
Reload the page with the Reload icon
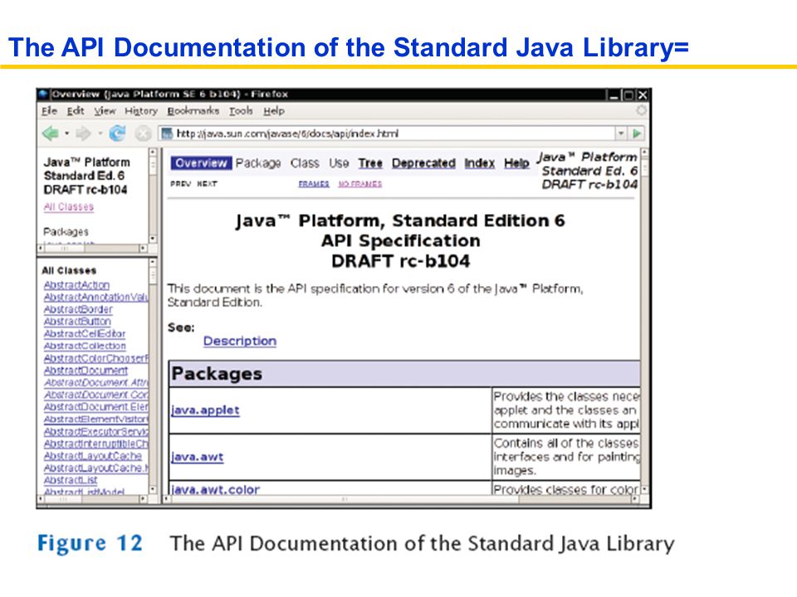pos(117,133)
